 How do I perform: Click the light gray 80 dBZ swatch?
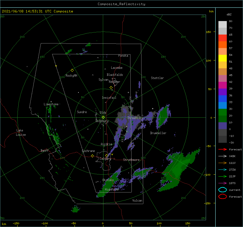pyautogui.click(x=222, y=25)
